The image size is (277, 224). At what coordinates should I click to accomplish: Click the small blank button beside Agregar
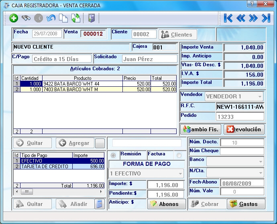pyautogui.click(x=100, y=143)
